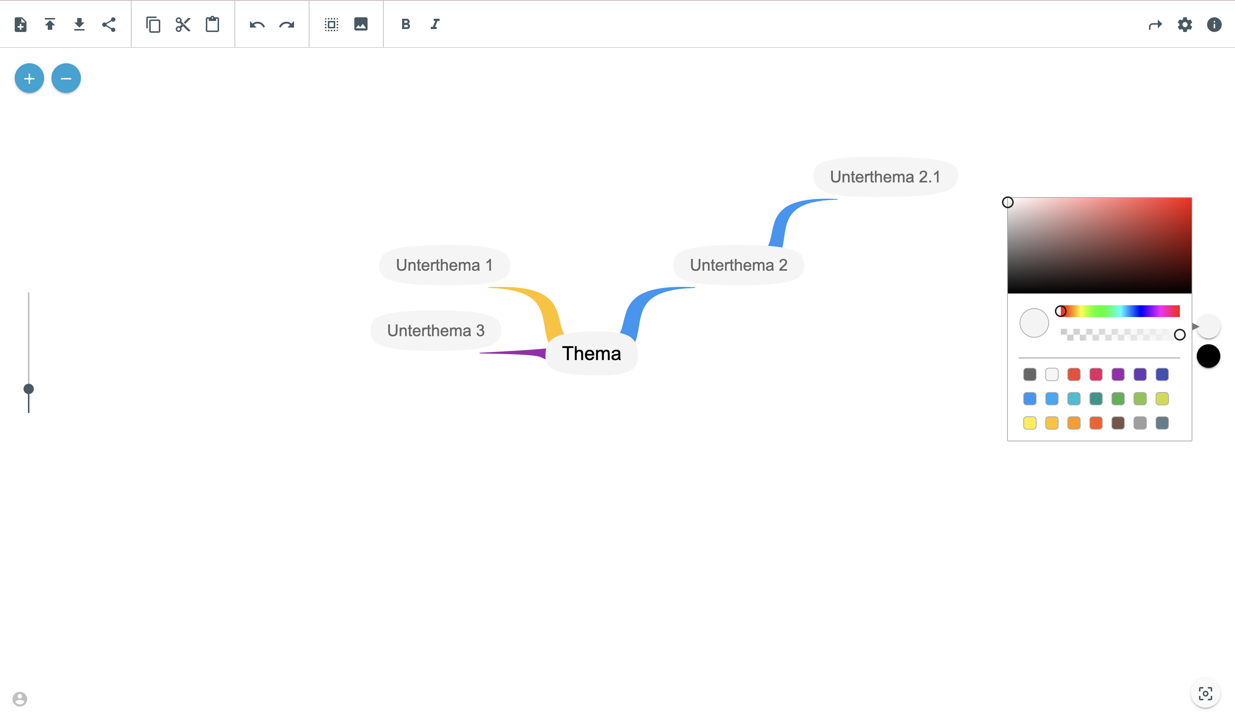This screenshot has width=1235, height=715.
Task: Create a new mind map file
Action: point(21,25)
